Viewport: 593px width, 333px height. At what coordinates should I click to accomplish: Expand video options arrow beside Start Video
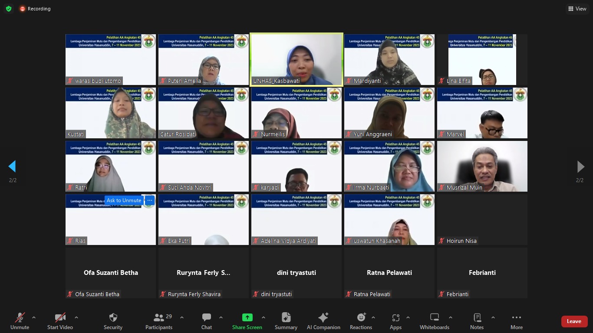click(76, 317)
